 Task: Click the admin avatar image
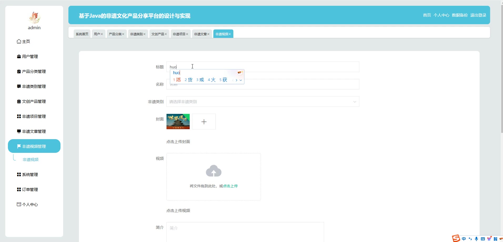point(34,18)
